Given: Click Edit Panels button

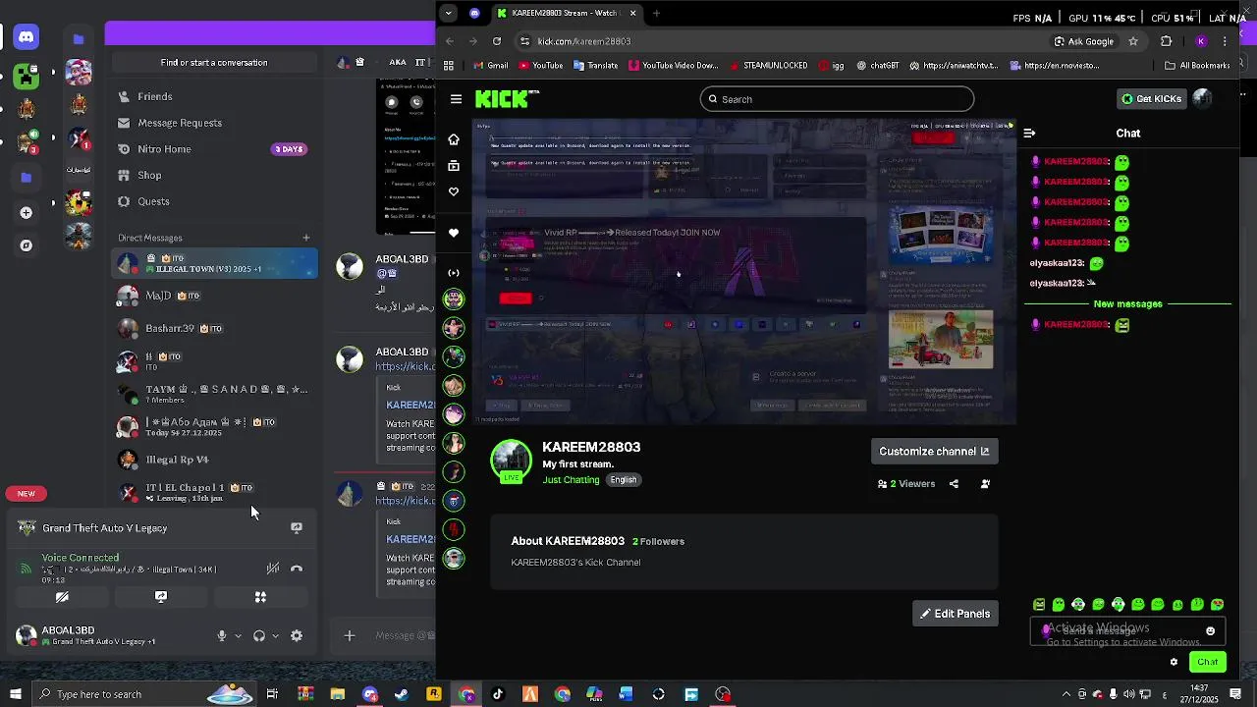Looking at the screenshot, I should [955, 614].
